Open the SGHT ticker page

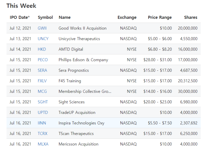coord(43,102)
